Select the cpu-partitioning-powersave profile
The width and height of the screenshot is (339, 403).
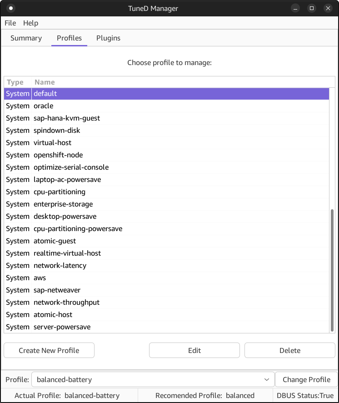coord(166,229)
